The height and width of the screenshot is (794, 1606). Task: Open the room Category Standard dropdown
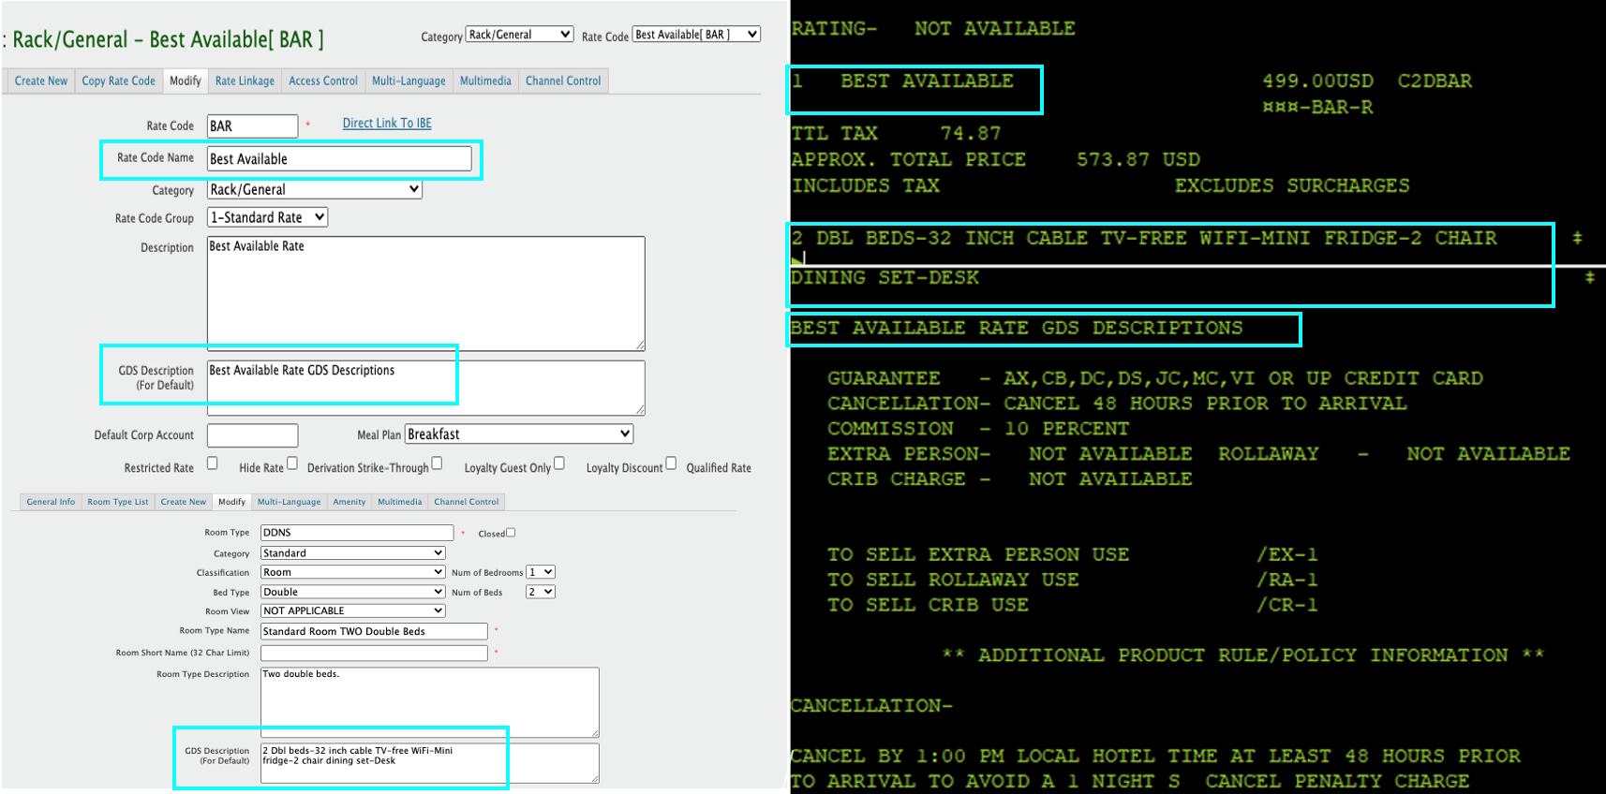352,553
